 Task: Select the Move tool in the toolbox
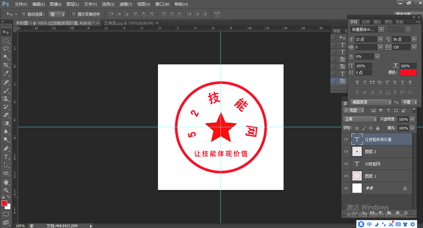(6, 32)
